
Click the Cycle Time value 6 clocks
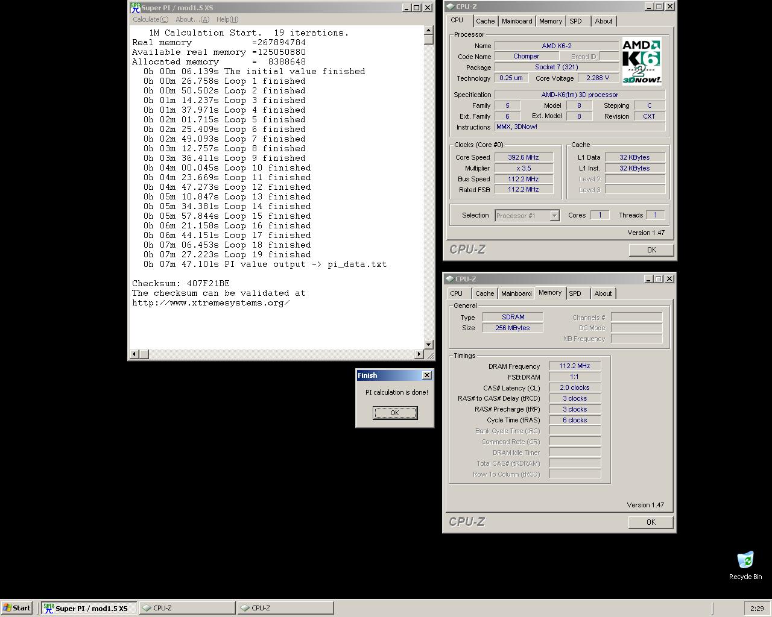click(x=575, y=420)
